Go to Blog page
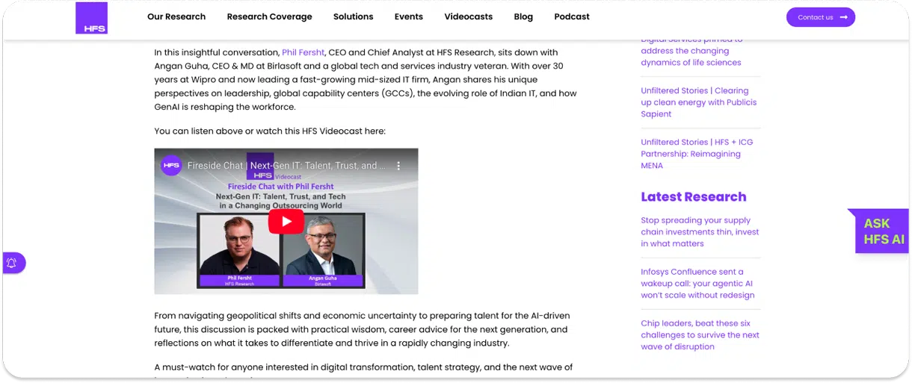This screenshot has width=912, height=383. (x=523, y=16)
